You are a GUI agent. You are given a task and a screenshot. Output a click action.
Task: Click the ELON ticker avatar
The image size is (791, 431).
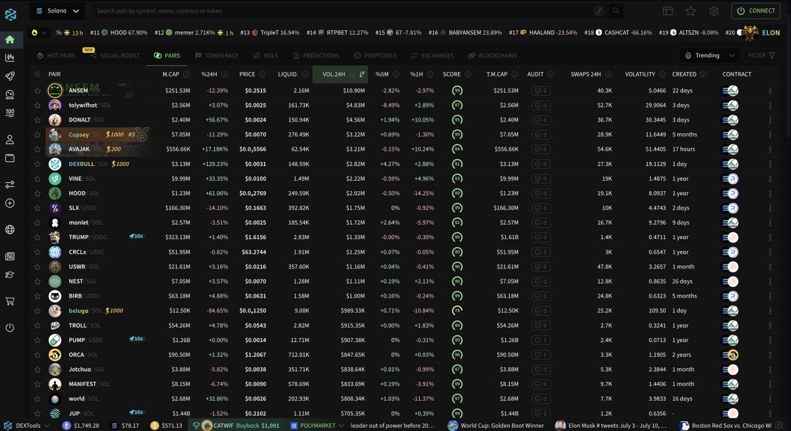pyautogui.click(x=749, y=32)
